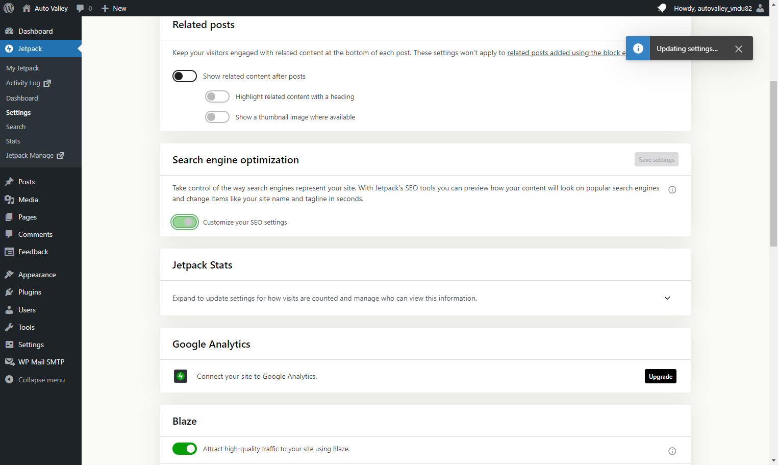
Task: Click the page vertical scrollbar thumb
Action: click(x=773, y=164)
